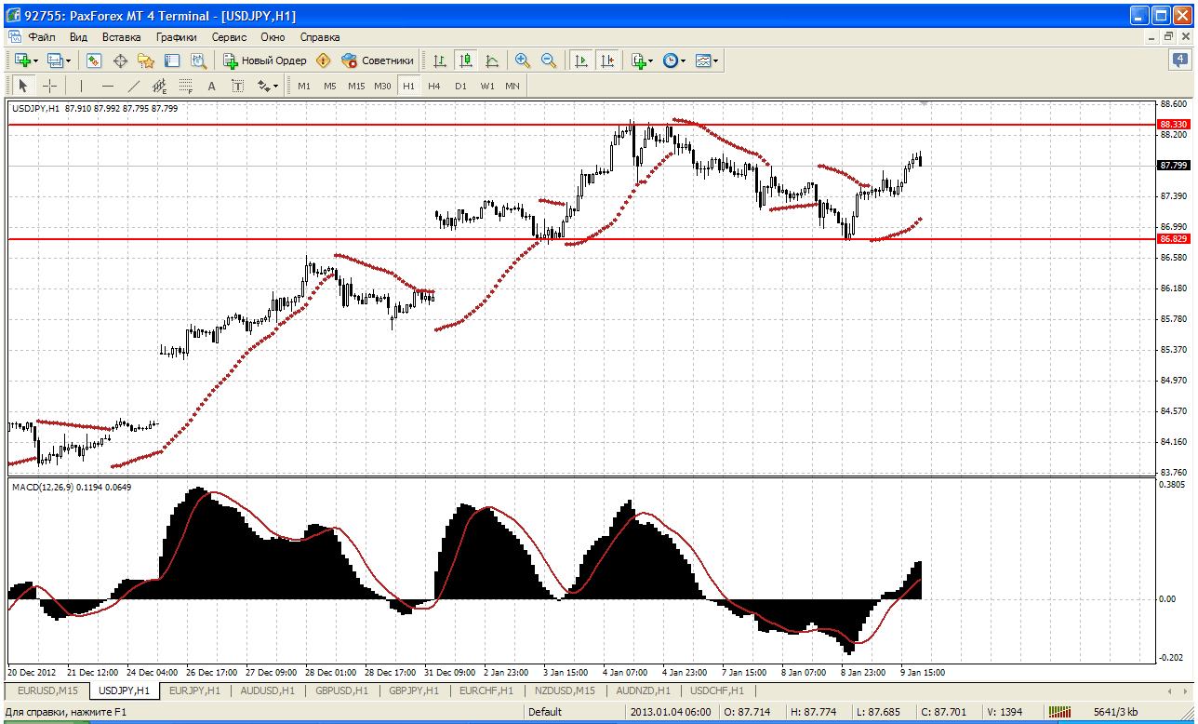
Task: Click the zoom out magnifier icon
Action: click(x=549, y=60)
